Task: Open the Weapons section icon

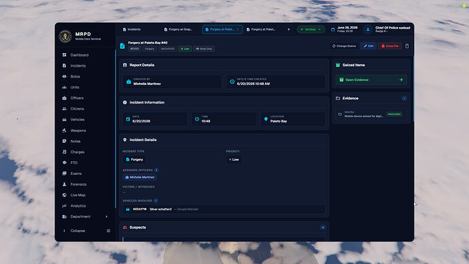Action: [x=65, y=131]
